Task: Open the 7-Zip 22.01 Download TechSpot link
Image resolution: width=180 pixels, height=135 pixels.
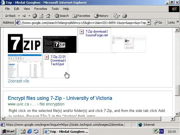Action: pos(58,60)
